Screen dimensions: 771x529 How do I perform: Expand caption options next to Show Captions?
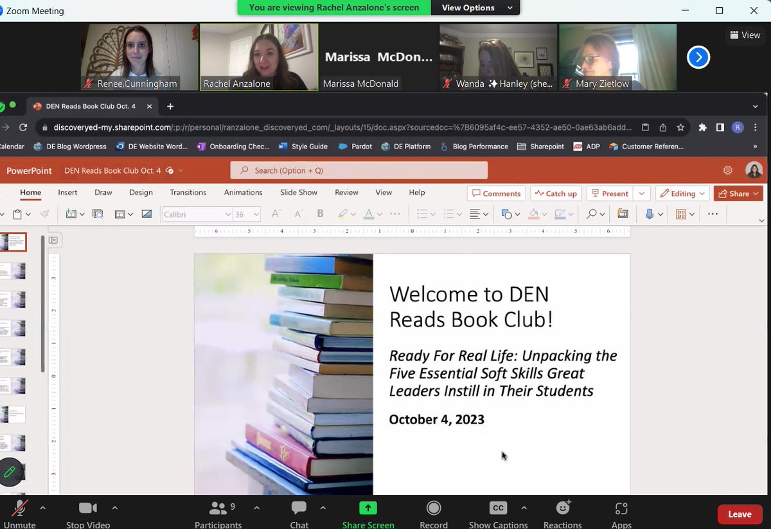(x=524, y=508)
